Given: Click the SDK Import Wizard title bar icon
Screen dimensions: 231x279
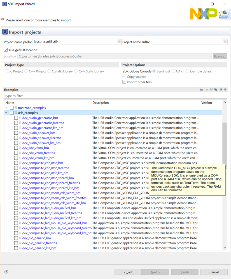Looking at the screenshot, I should [x=4, y=4].
